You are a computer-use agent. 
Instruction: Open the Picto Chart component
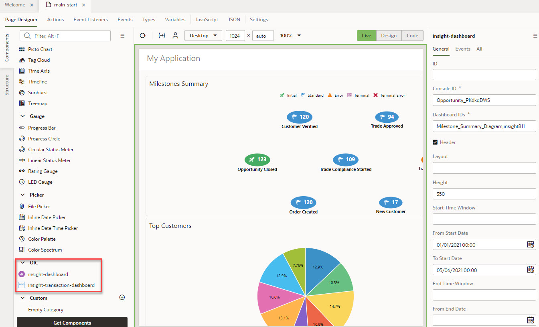pyautogui.click(x=40, y=49)
